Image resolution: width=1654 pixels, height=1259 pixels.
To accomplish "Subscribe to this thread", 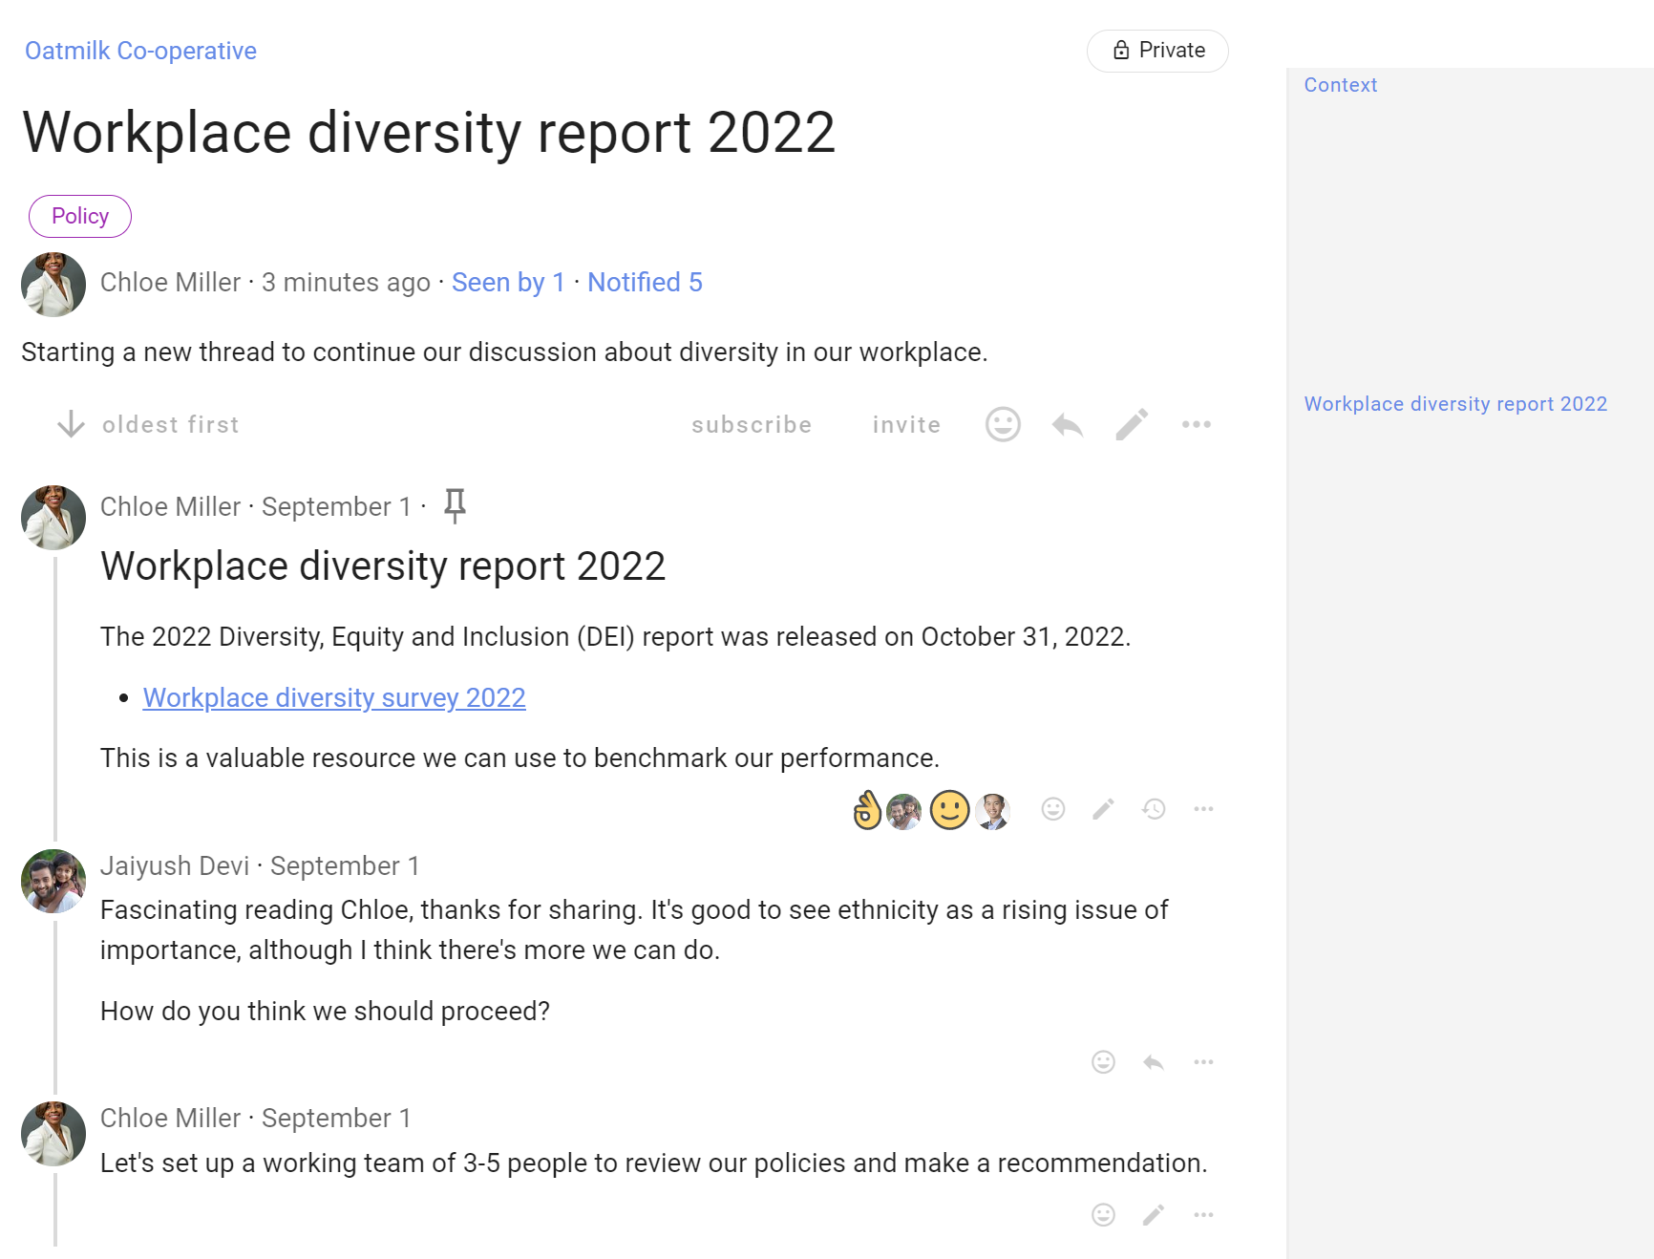I will coord(752,424).
